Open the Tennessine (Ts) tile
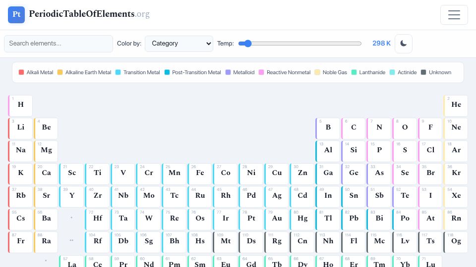Image resolution: width=476 pixels, height=267 pixels. pyautogui.click(x=430, y=242)
